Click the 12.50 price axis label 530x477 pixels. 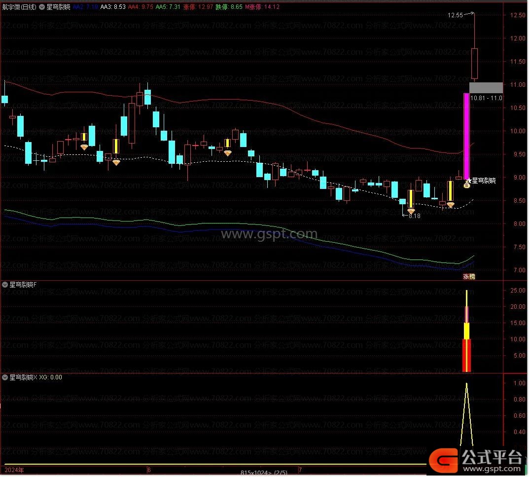click(x=518, y=15)
